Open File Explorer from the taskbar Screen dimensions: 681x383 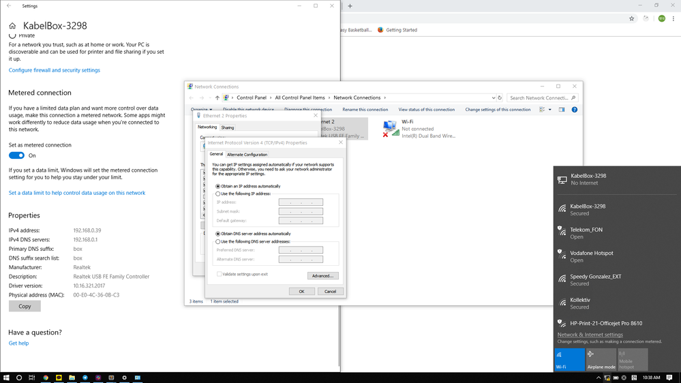pos(72,378)
